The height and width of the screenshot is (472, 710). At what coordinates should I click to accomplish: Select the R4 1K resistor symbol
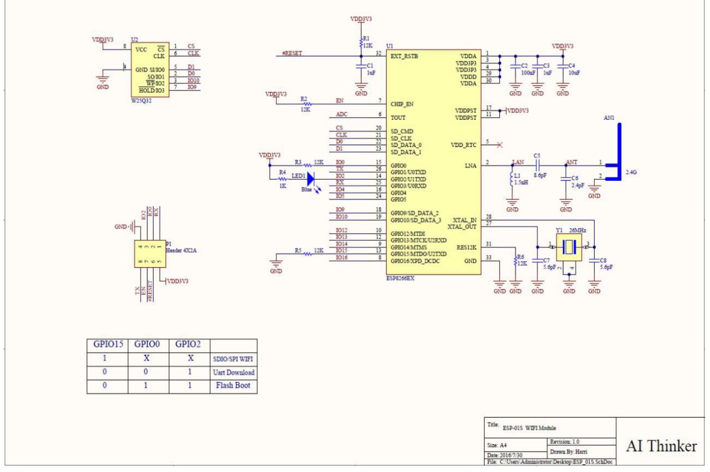tap(282, 179)
